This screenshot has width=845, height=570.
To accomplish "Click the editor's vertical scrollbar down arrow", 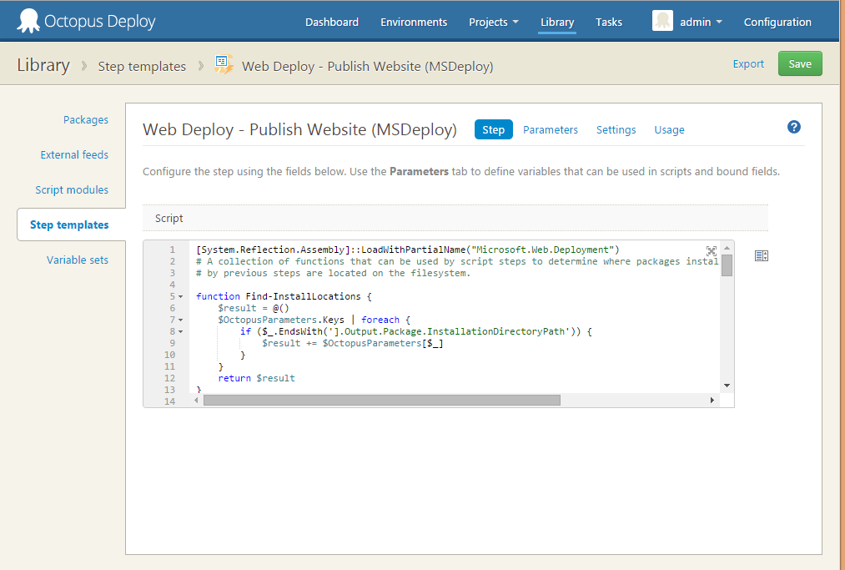I will (727, 386).
